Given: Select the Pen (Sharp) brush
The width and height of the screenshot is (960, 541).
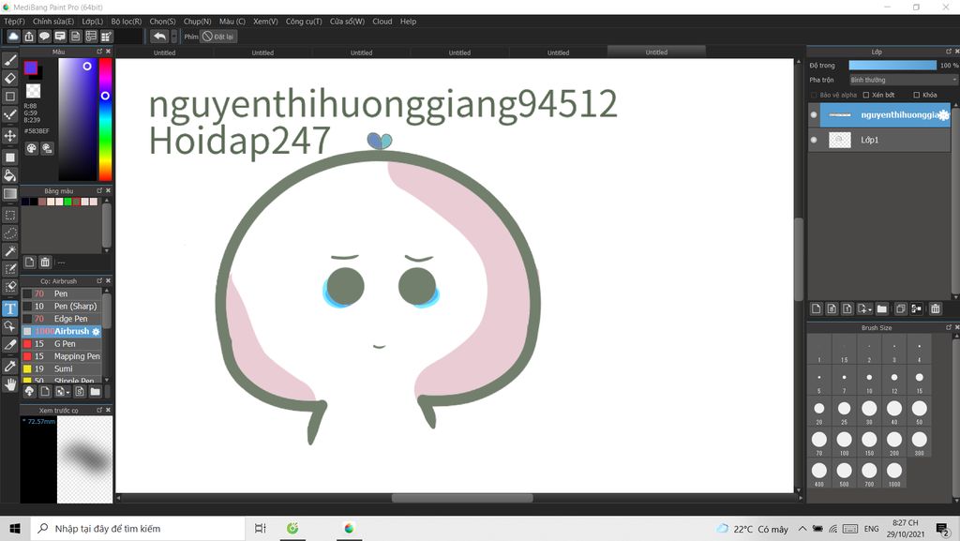Looking at the screenshot, I should click(61, 306).
